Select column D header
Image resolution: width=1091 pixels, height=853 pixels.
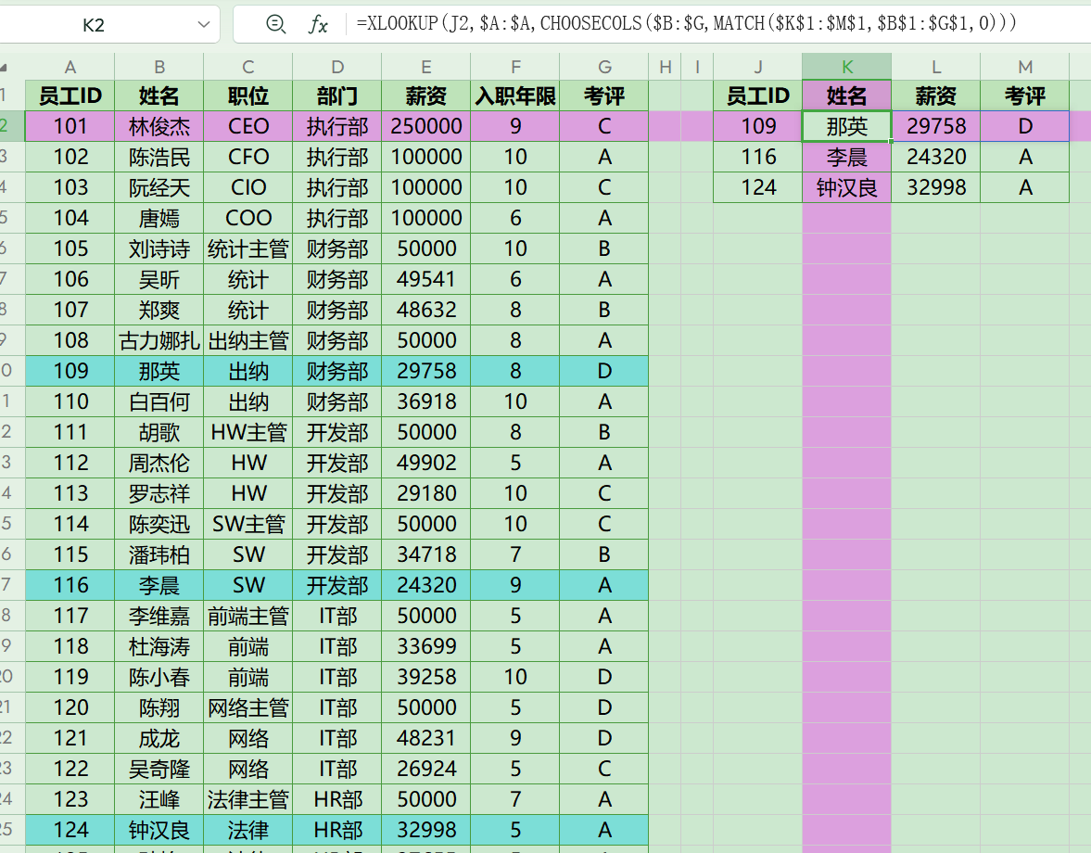[x=337, y=68]
